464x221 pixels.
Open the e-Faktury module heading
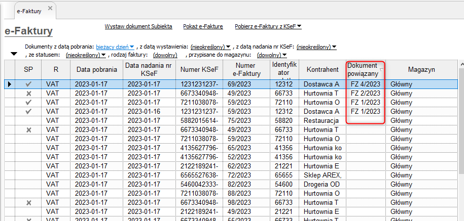click(x=29, y=31)
